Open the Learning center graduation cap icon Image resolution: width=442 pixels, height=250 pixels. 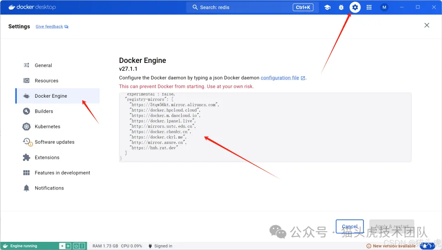(327, 7)
